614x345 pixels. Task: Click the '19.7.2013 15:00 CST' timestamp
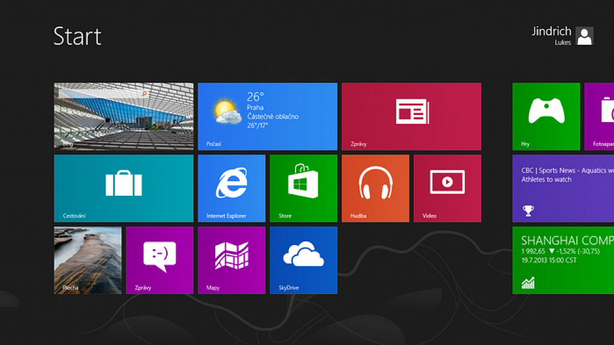[x=549, y=260]
